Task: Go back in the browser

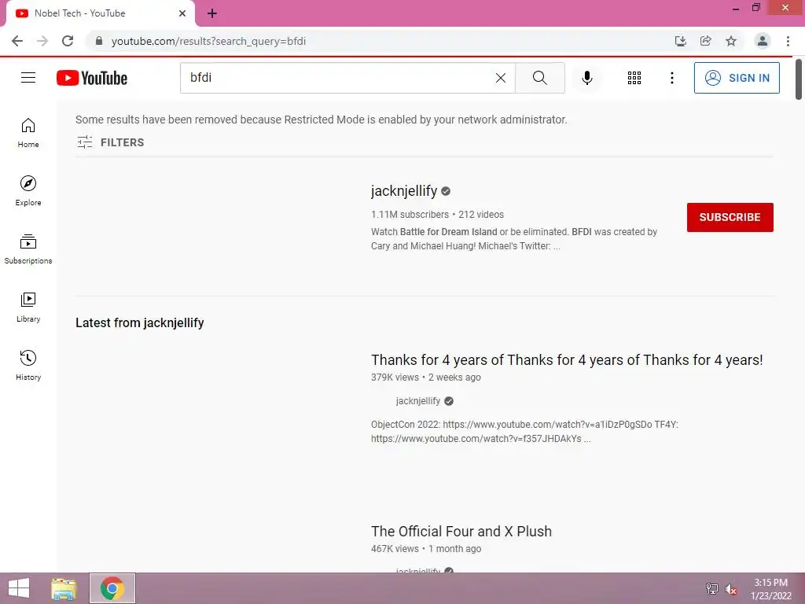Action: tap(17, 41)
